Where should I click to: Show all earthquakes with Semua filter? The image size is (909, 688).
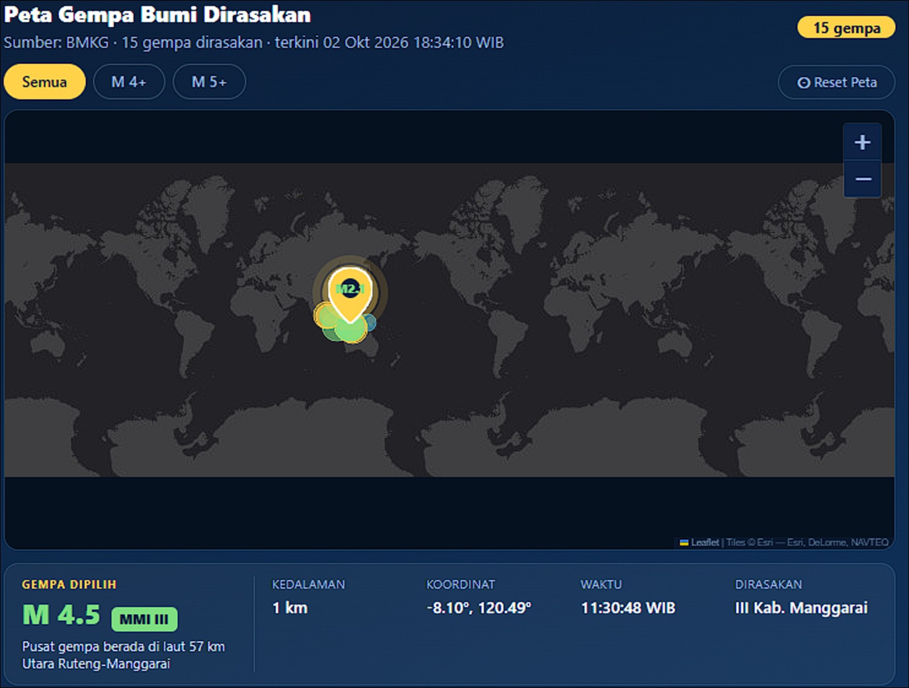click(x=44, y=82)
